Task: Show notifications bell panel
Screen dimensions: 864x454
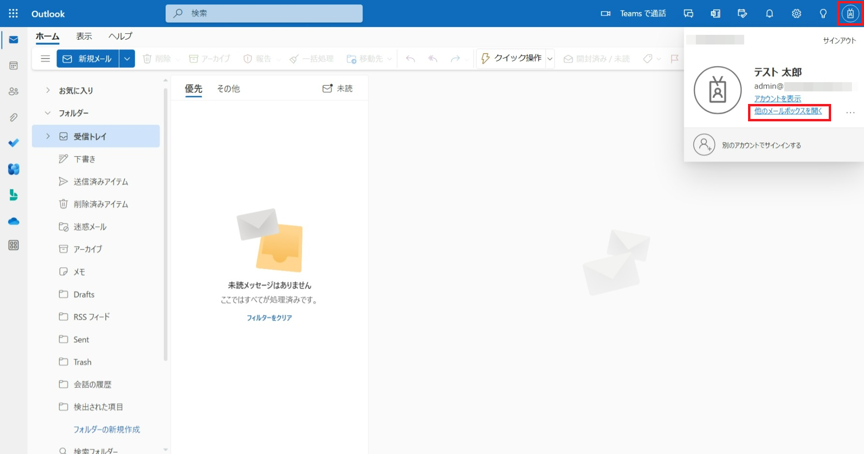Action: [769, 14]
